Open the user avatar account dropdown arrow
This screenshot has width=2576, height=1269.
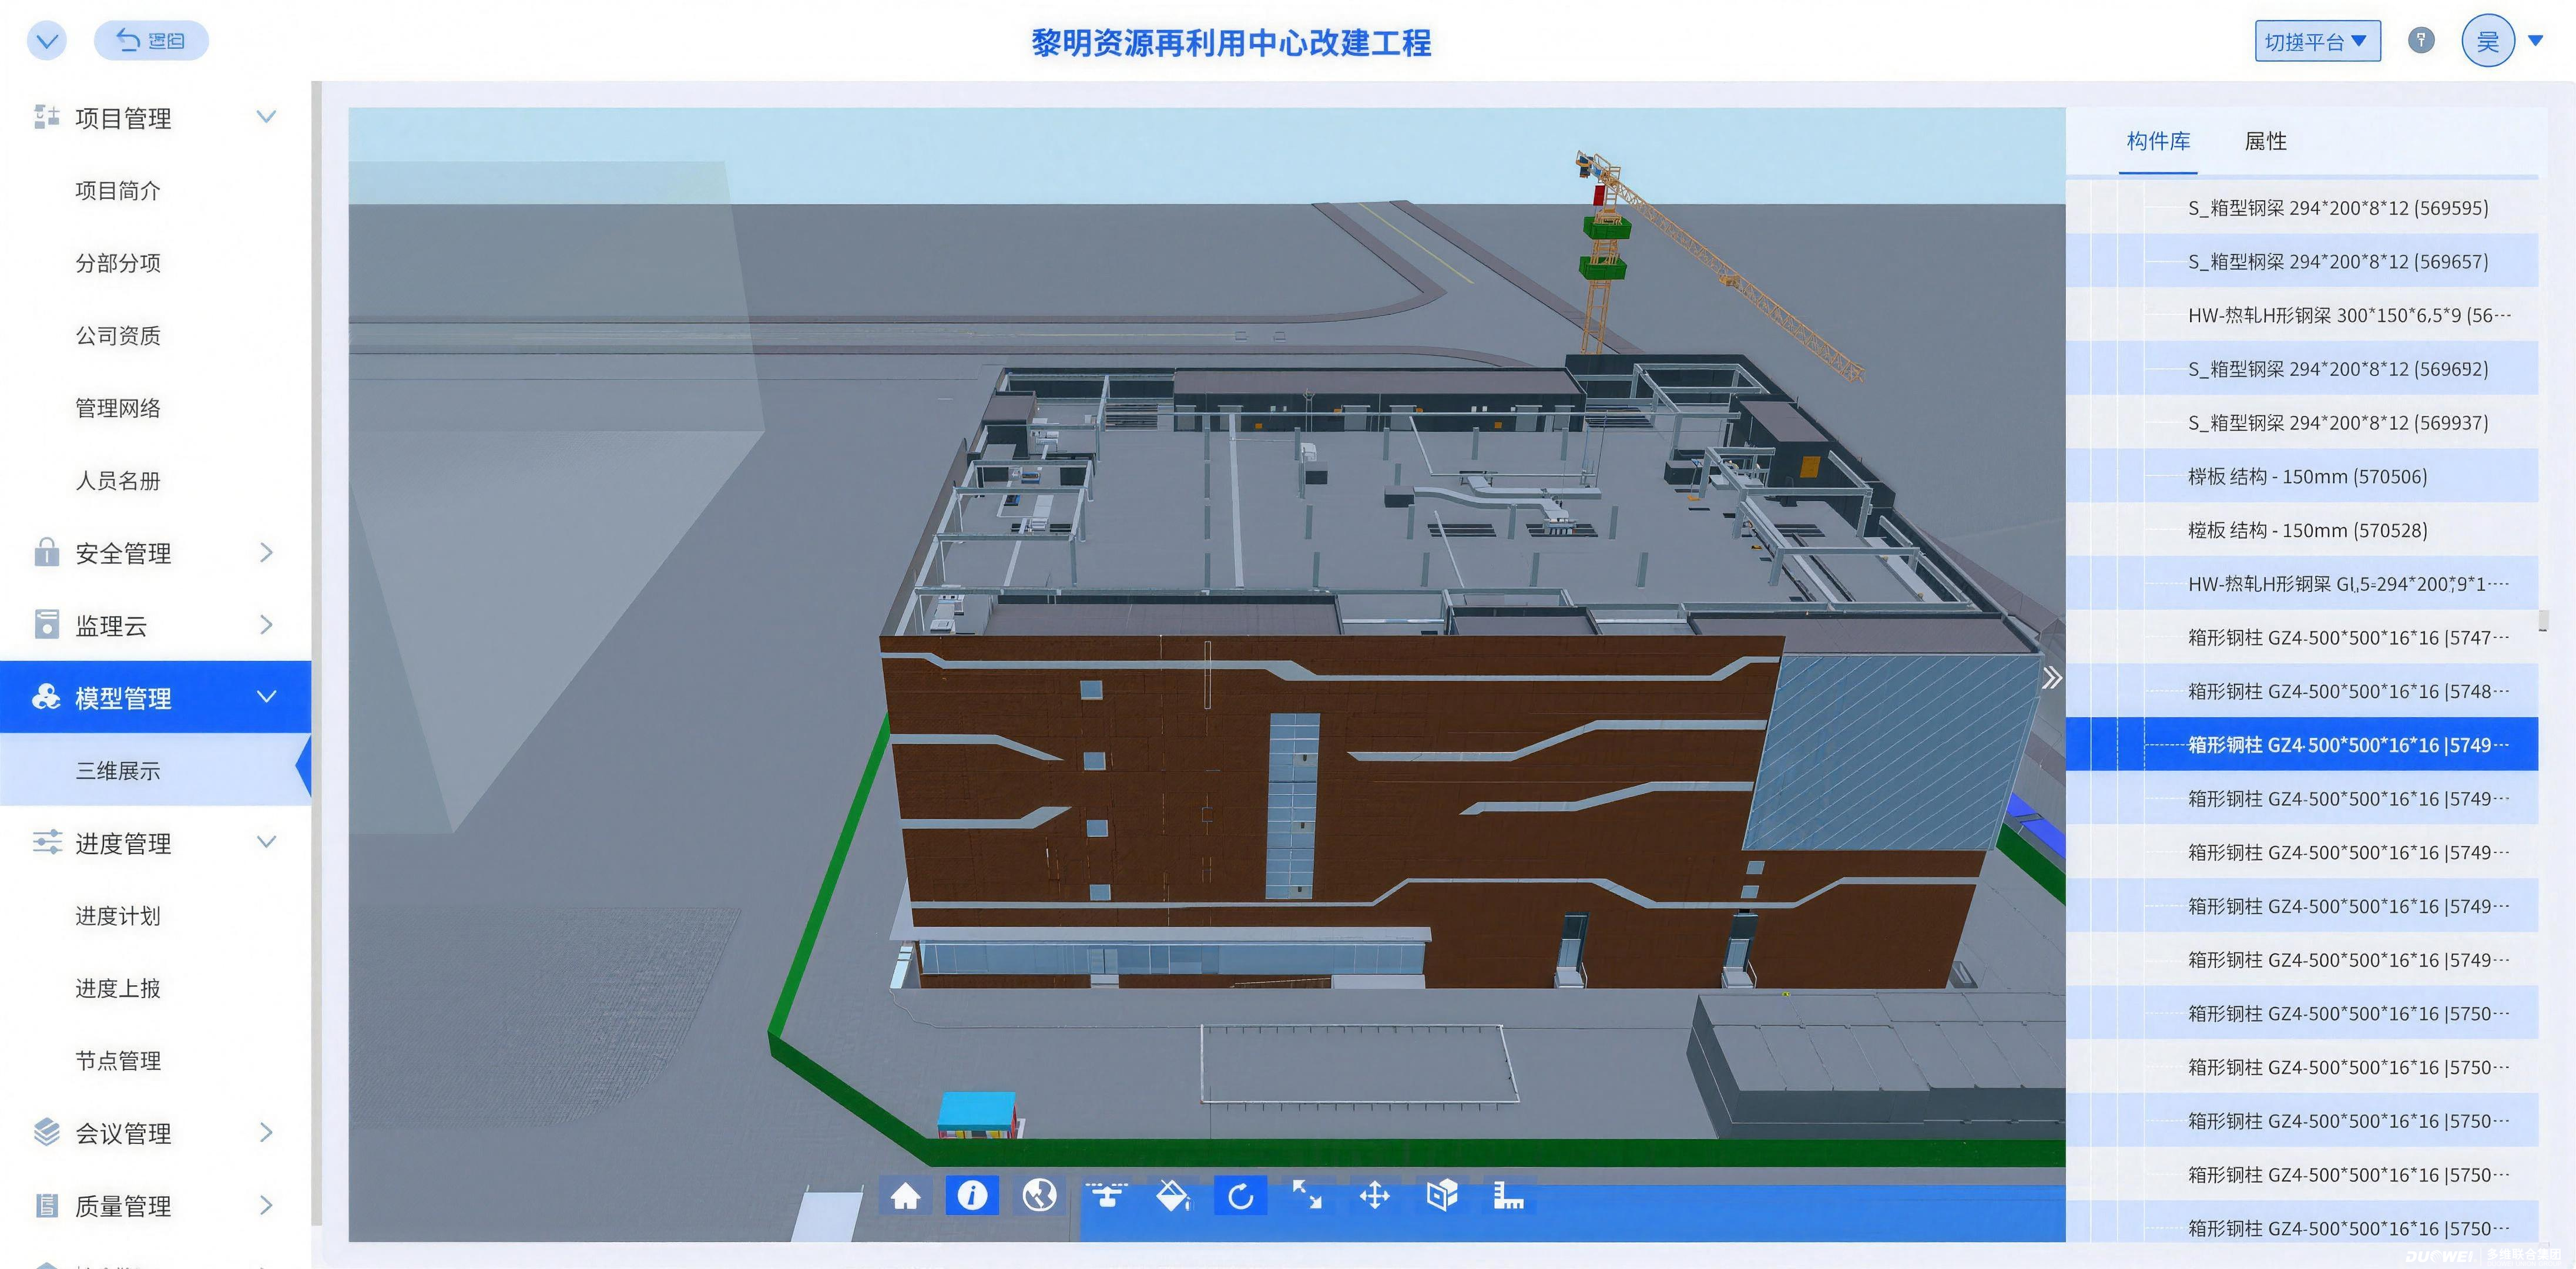[2534, 41]
